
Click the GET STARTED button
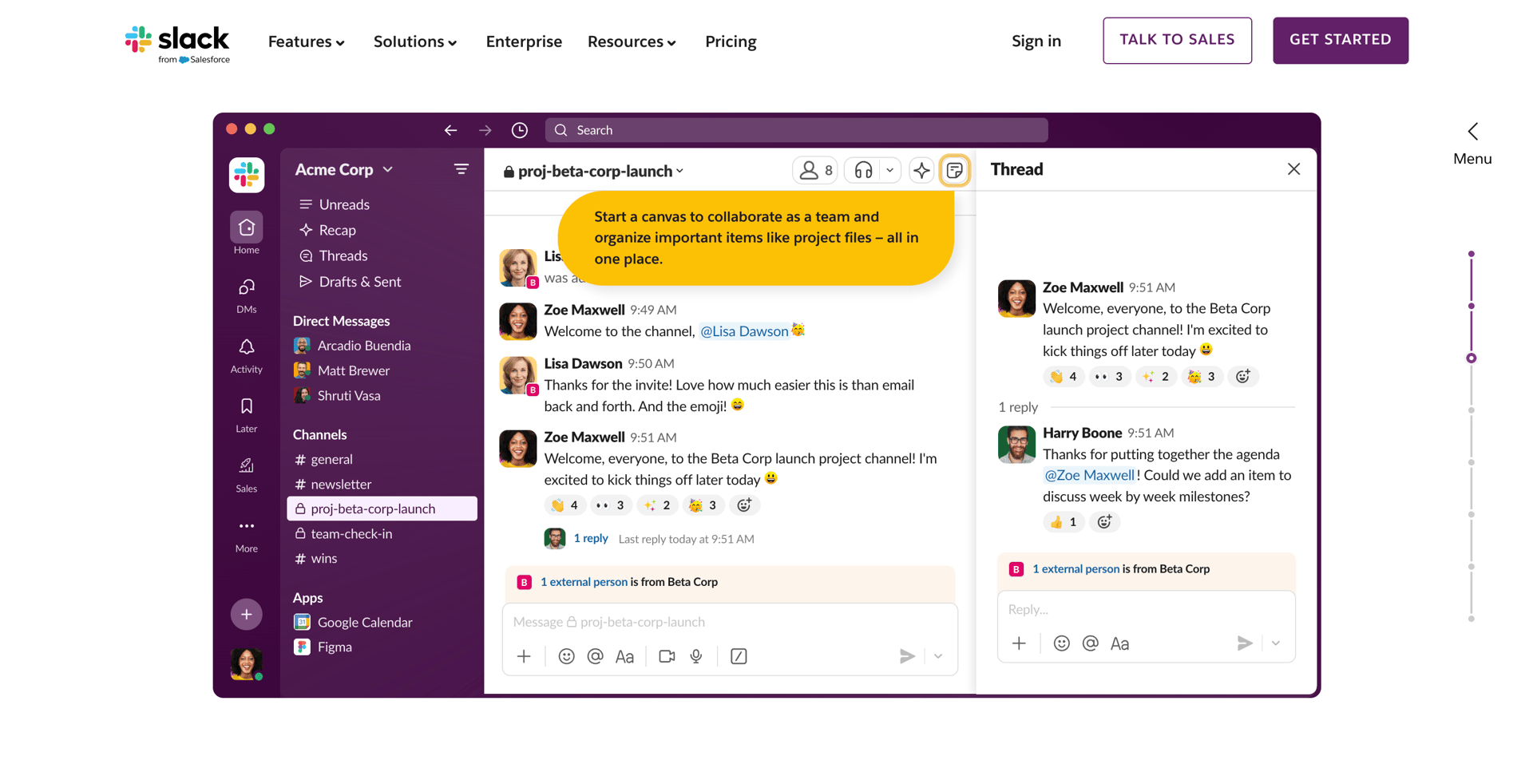[1340, 40]
